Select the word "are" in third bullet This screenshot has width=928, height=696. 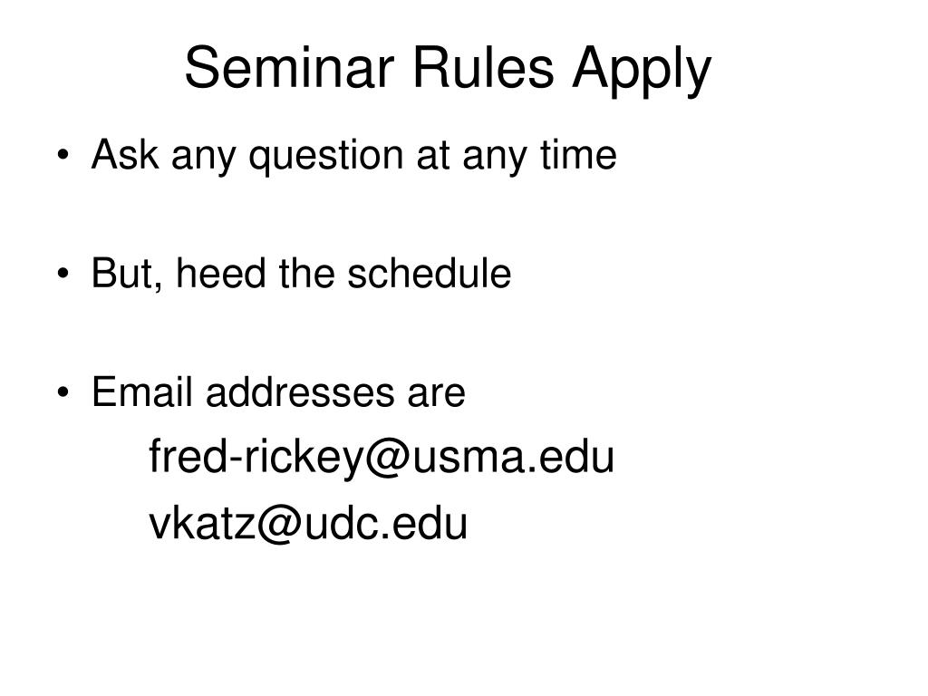click(x=436, y=395)
